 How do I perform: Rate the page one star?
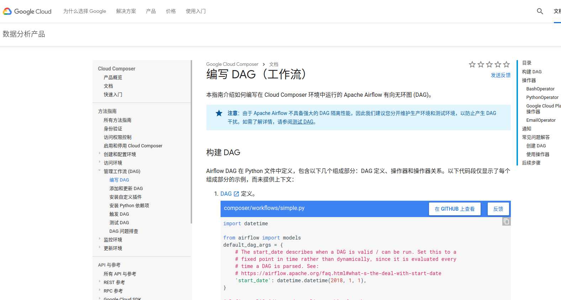coord(472,64)
